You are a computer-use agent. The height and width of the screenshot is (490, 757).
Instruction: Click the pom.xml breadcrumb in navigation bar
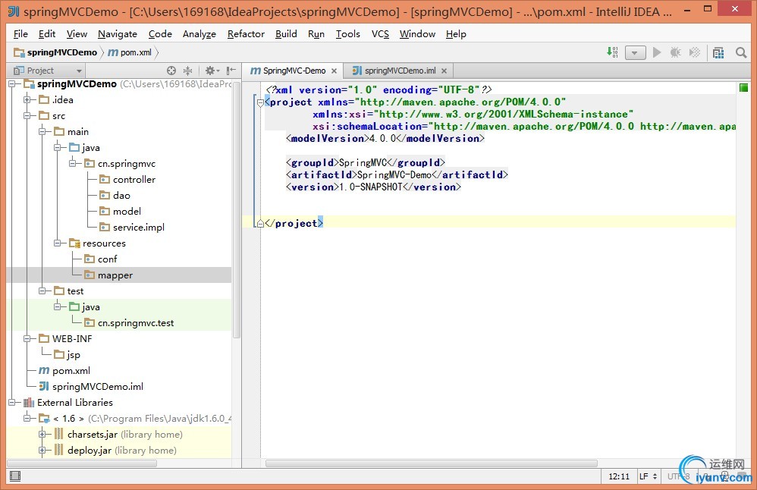pos(130,52)
